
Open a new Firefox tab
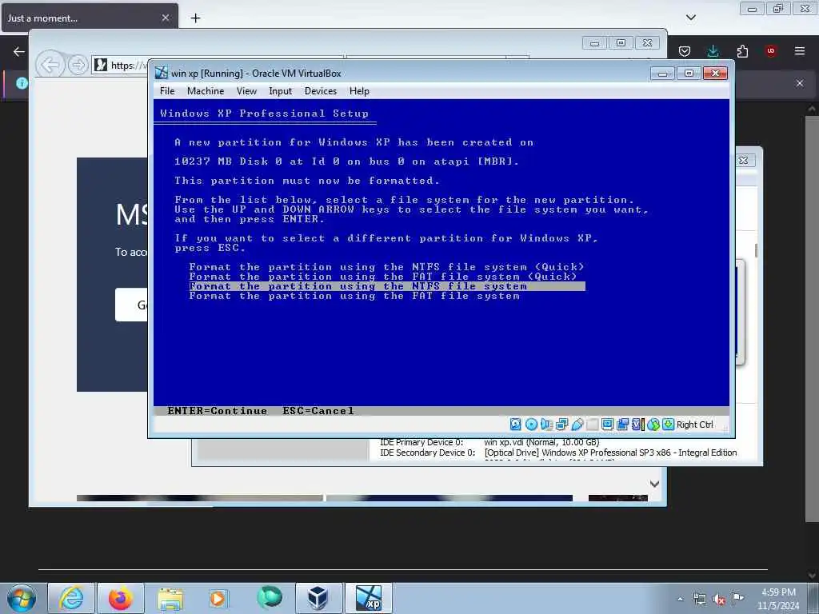195,18
